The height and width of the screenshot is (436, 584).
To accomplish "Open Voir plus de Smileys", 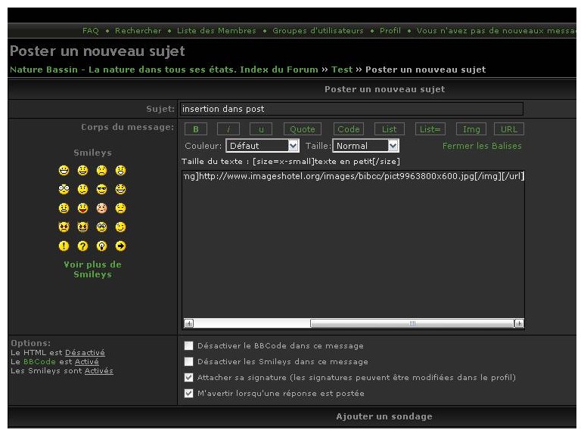I will click(x=92, y=269).
